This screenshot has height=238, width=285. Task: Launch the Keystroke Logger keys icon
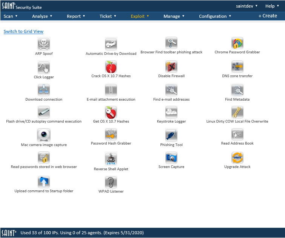pos(171,112)
